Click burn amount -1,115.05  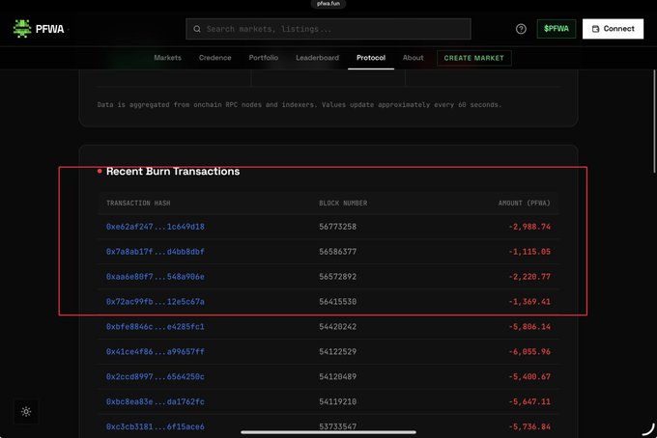tap(529, 252)
